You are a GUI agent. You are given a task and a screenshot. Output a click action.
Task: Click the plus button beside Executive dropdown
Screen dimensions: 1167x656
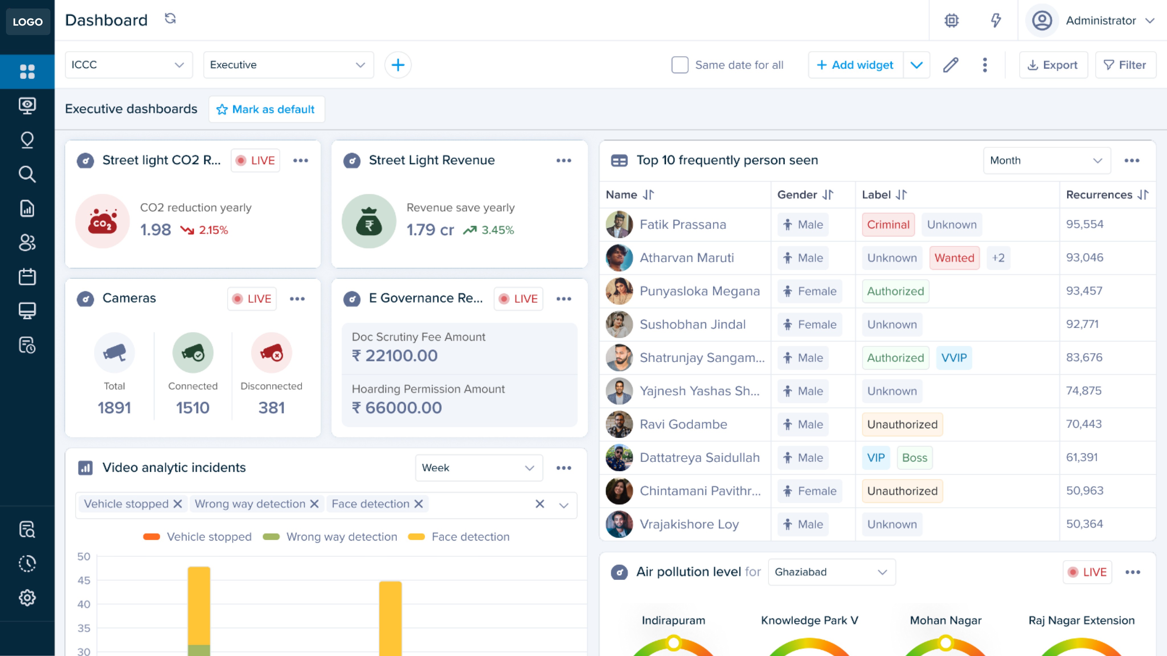coord(398,65)
